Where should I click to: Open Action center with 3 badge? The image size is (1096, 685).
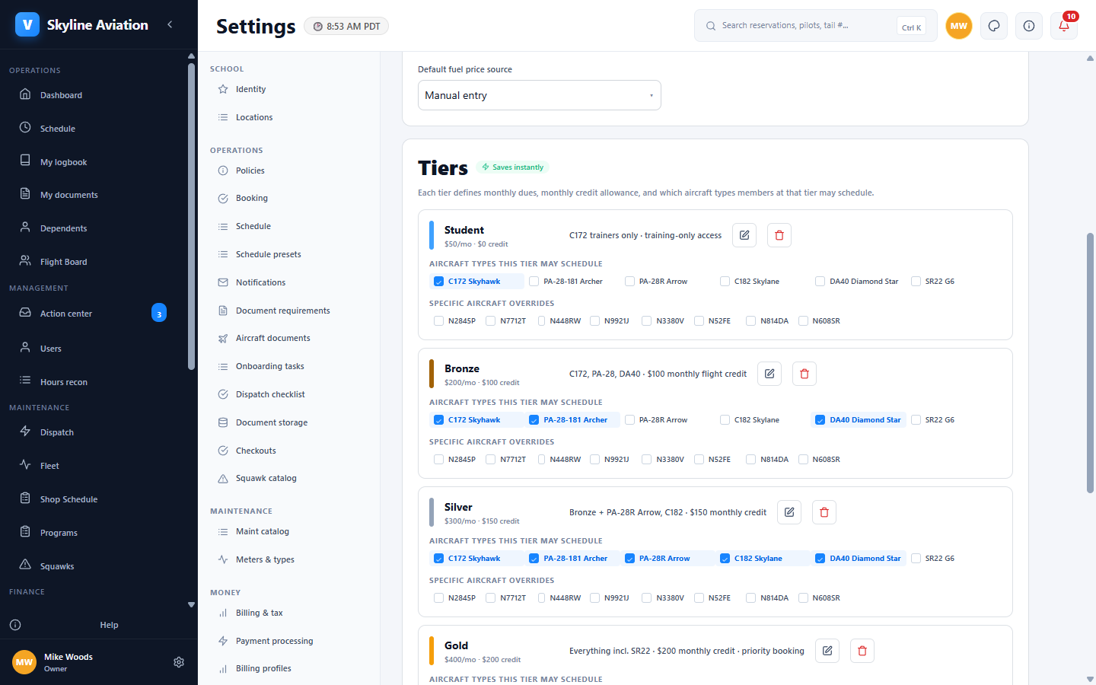click(x=94, y=313)
